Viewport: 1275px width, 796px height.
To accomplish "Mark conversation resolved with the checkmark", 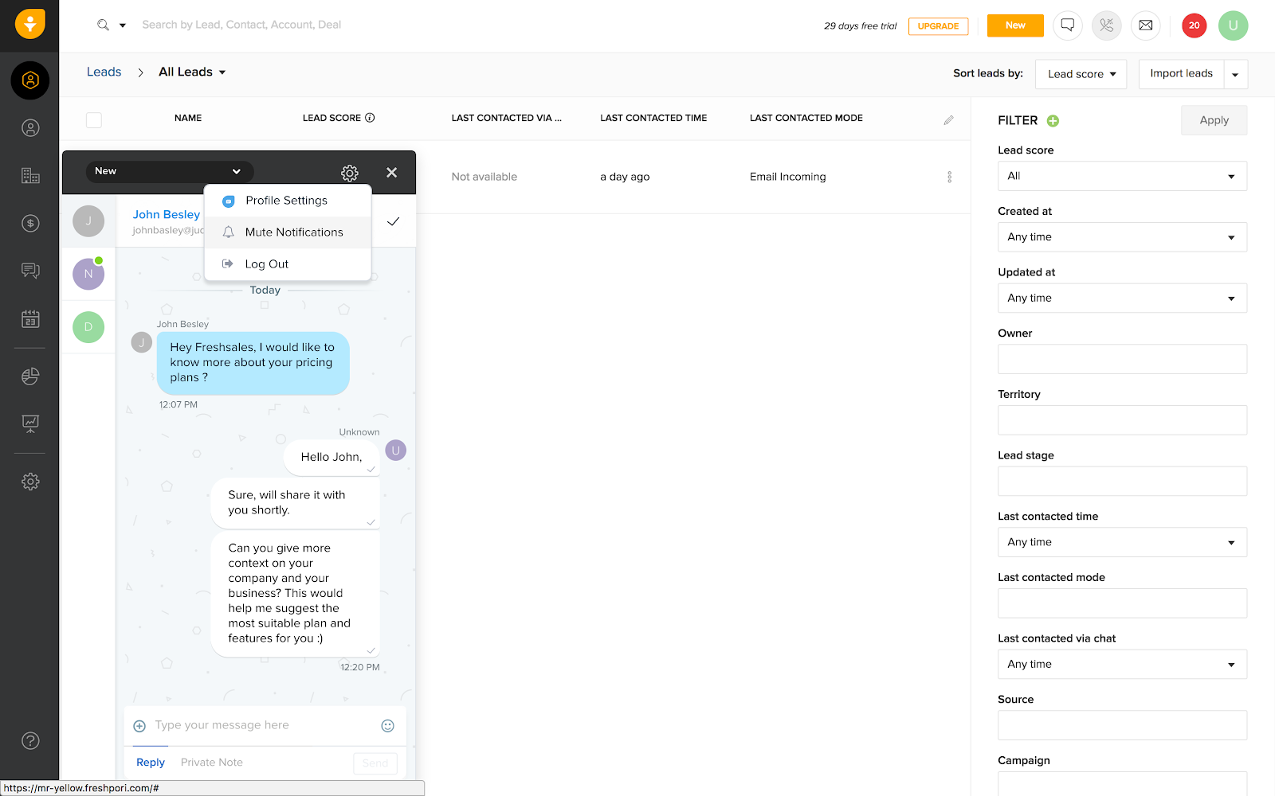I will point(393,221).
